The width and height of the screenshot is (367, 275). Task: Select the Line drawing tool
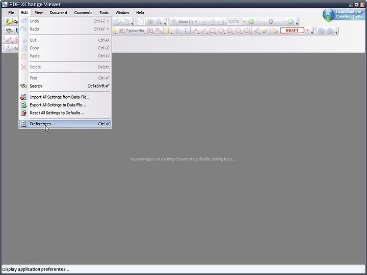(x=203, y=31)
